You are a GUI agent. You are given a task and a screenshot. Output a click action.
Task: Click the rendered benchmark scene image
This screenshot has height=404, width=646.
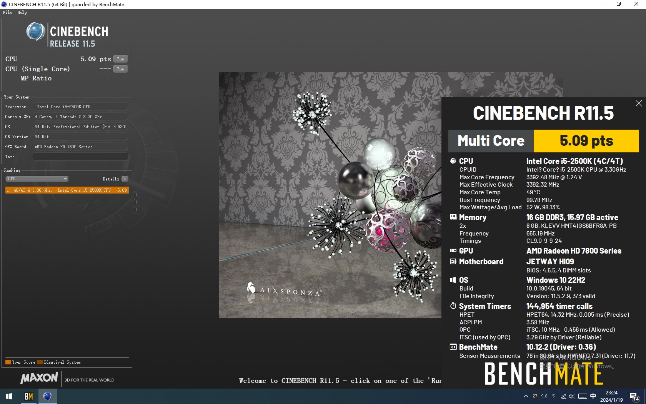(330, 195)
